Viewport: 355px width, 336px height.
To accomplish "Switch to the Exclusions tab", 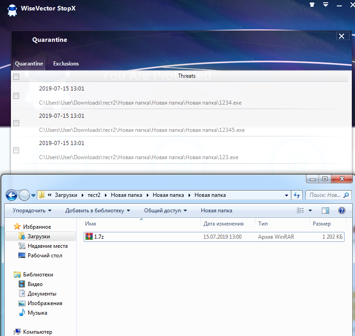I will click(66, 64).
